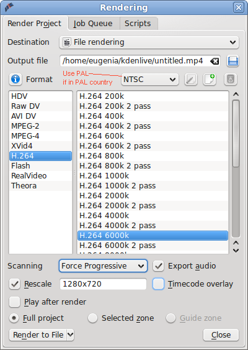Select the H.264 600k profile
Screen dimensions: 248x350
tap(153, 136)
